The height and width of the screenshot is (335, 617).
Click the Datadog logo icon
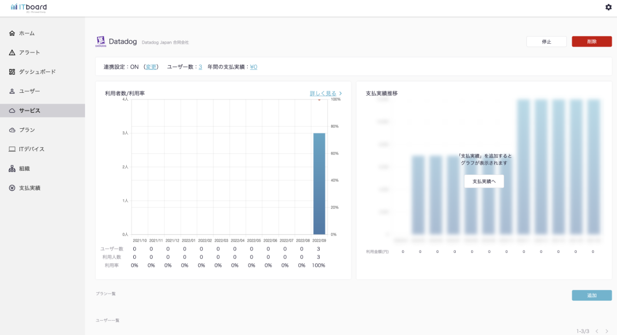(x=100, y=42)
